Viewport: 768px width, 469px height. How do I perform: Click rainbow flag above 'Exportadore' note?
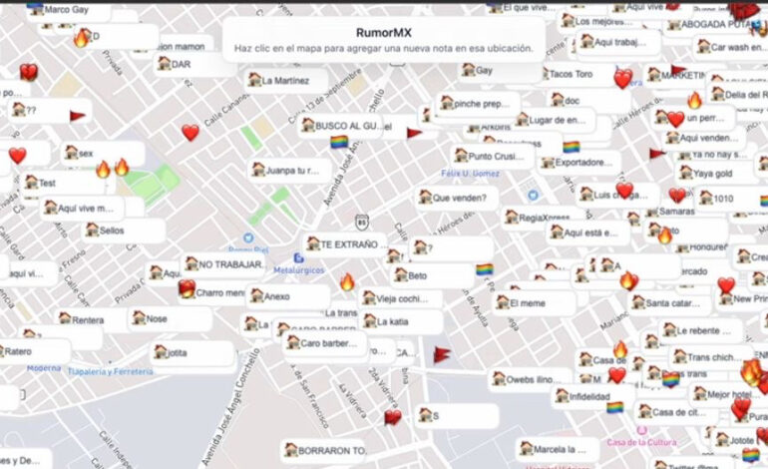pos(572,147)
